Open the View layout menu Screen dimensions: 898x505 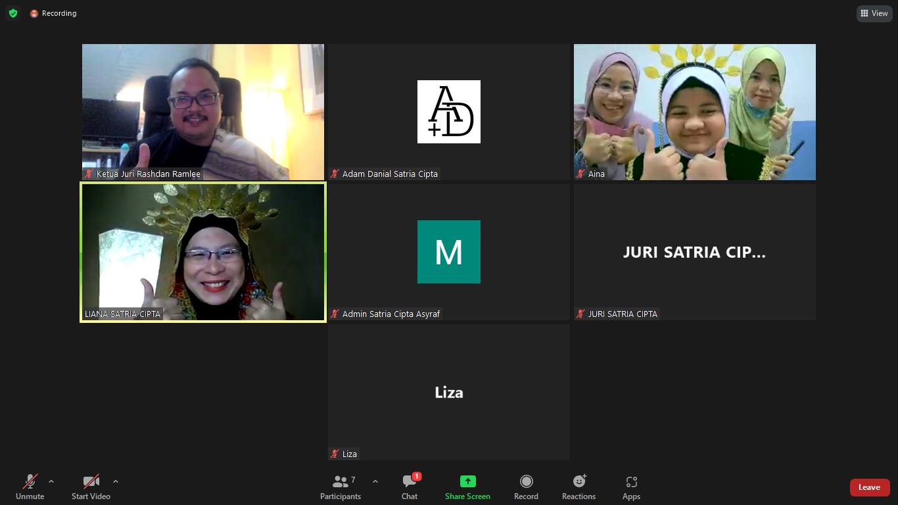point(874,13)
